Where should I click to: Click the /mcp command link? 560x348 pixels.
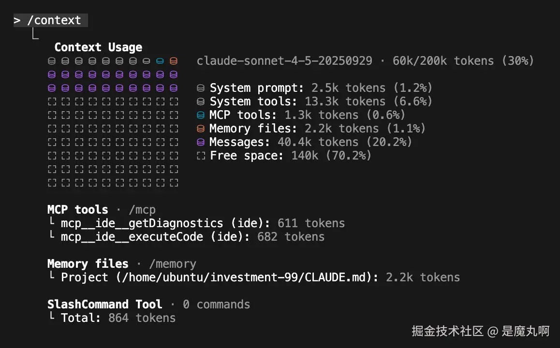pos(142,210)
